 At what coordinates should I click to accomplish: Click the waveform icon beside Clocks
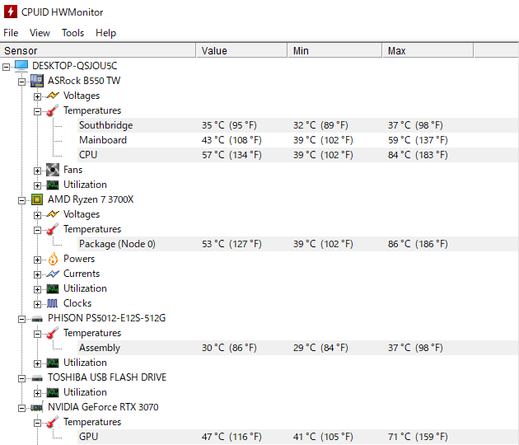point(53,303)
